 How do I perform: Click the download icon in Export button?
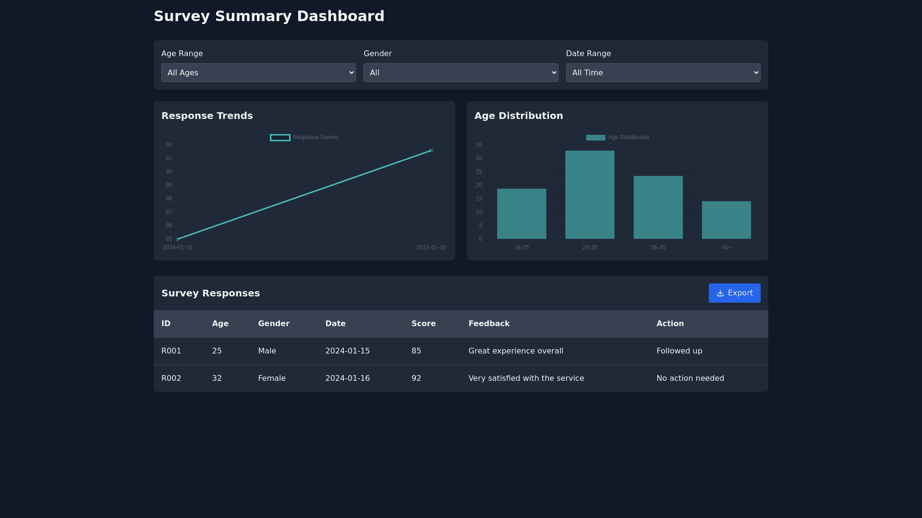pyautogui.click(x=720, y=293)
